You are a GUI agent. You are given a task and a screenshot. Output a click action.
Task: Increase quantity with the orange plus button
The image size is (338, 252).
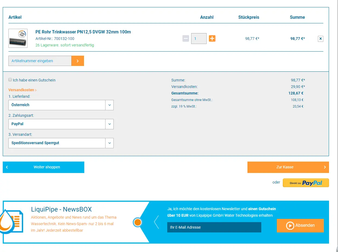click(212, 39)
